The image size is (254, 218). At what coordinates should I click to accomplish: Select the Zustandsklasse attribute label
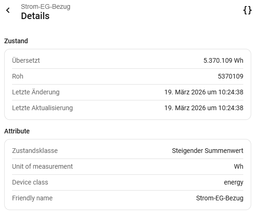[x=35, y=151]
